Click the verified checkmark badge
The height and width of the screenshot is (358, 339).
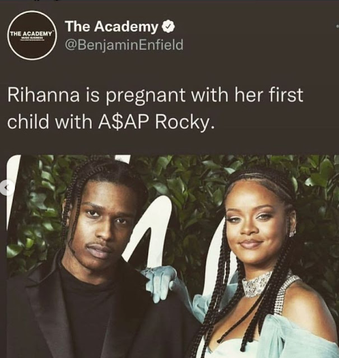tap(168, 26)
